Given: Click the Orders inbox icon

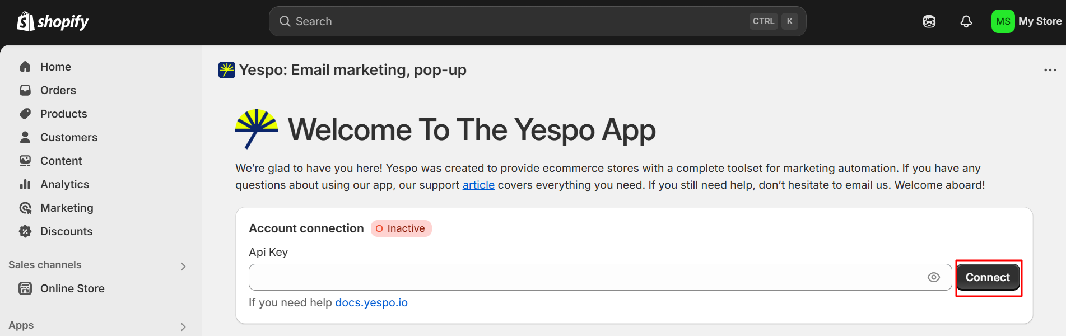Looking at the screenshot, I should click(x=25, y=90).
